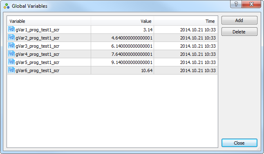Click the value 7.640000000000001

pos(132,54)
